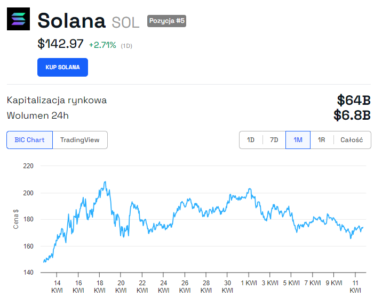Switch to the TradingView tab
The image size is (382, 306).
[x=80, y=140]
